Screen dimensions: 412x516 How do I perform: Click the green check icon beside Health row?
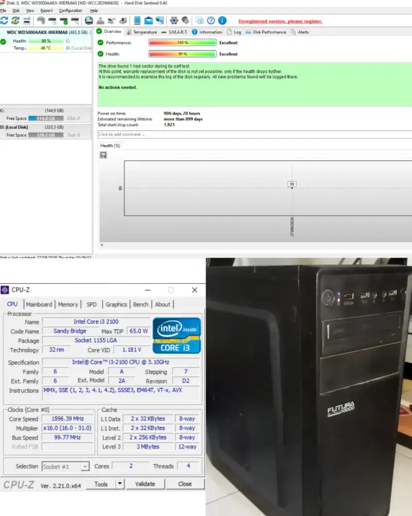click(100, 54)
